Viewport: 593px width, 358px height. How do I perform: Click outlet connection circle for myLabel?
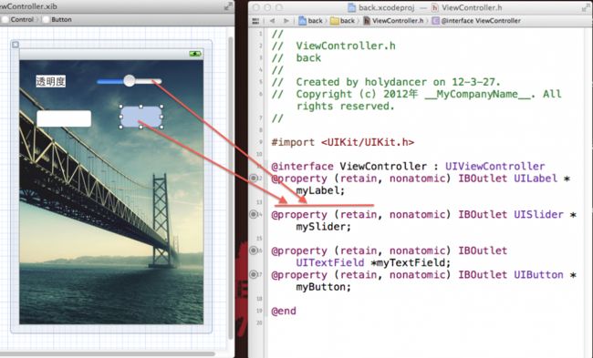click(x=254, y=178)
